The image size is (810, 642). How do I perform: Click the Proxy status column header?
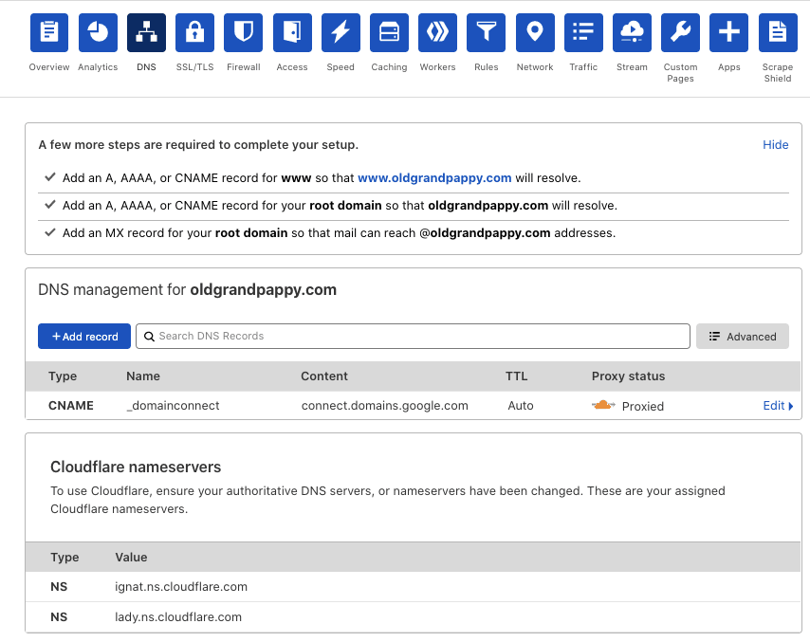pos(628,376)
